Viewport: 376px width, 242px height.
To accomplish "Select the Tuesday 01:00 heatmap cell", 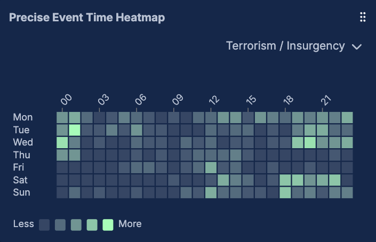I will 75,130.
